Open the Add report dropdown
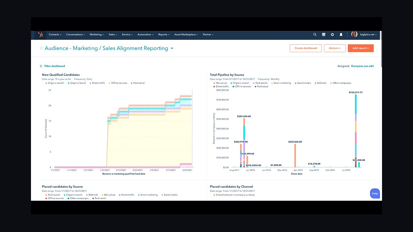Screen dimensions: 413x232 pyautogui.click(x=361, y=48)
